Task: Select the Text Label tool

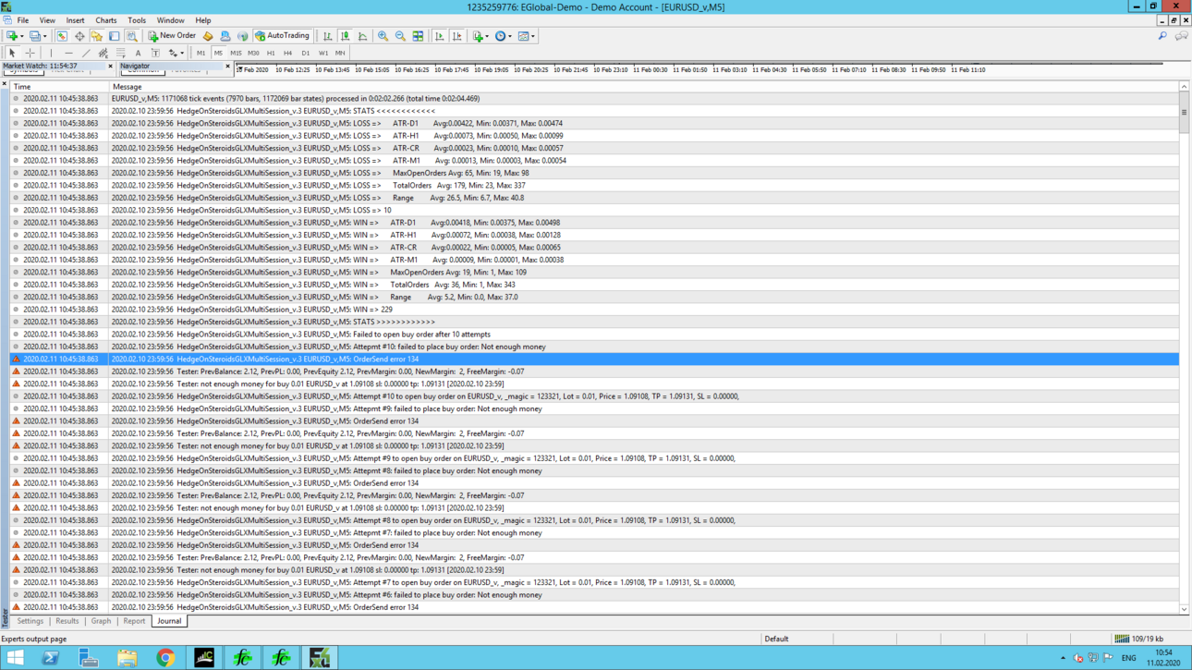Action: click(155, 53)
